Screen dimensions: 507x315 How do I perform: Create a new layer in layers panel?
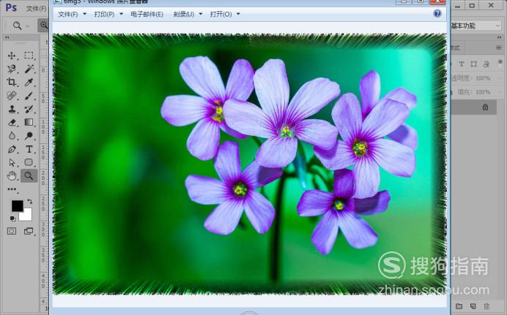pyautogui.click(x=473, y=306)
